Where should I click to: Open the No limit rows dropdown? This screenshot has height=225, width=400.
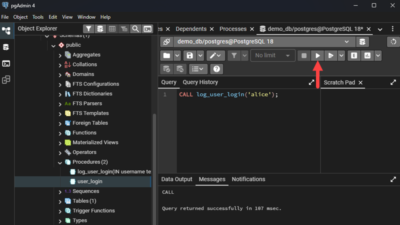tap(272, 55)
